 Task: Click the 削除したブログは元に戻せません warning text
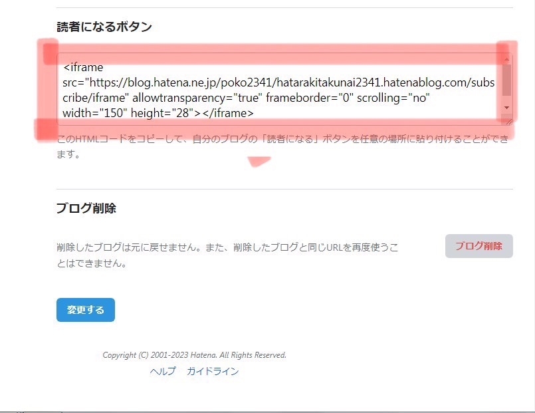point(227,255)
